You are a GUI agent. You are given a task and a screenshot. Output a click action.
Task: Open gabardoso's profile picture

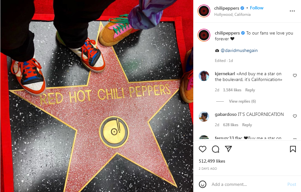pyautogui.click(x=204, y=116)
